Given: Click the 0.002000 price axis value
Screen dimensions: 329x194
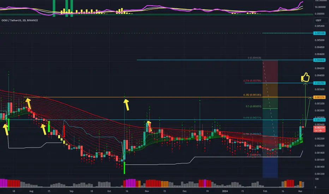Looking at the screenshot, I should tap(319, 146).
